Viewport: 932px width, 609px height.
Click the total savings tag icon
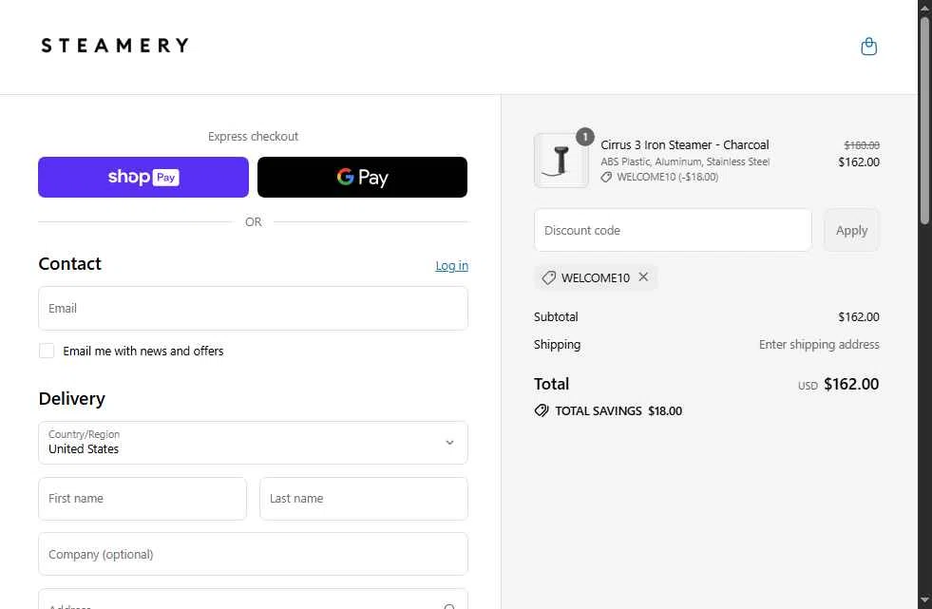coord(542,410)
